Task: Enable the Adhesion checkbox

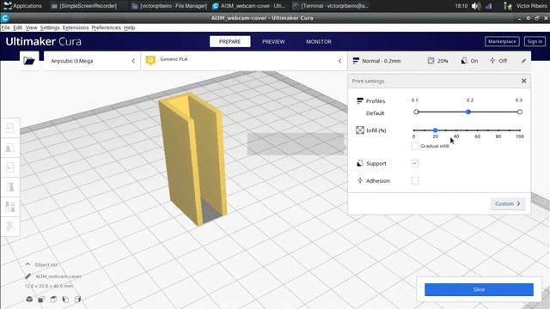Action: [x=415, y=181]
